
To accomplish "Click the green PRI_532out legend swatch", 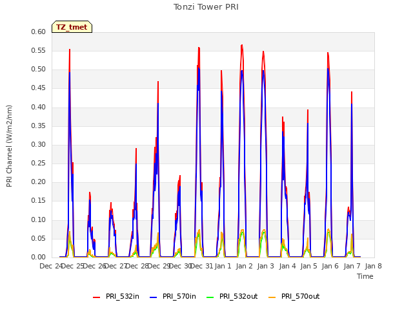I will (210, 297).
